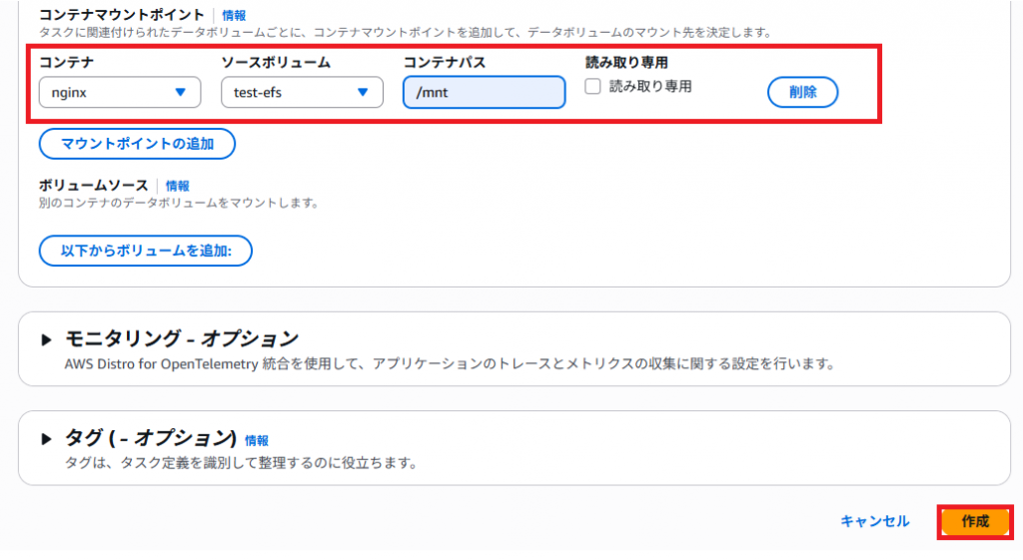Click the マウントポイントの追加 button
The height and width of the screenshot is (560, 1023).
tap(137, 144)
